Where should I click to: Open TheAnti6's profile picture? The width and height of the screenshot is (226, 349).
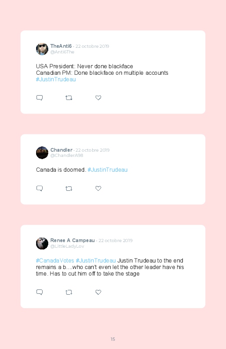(42, 49)
